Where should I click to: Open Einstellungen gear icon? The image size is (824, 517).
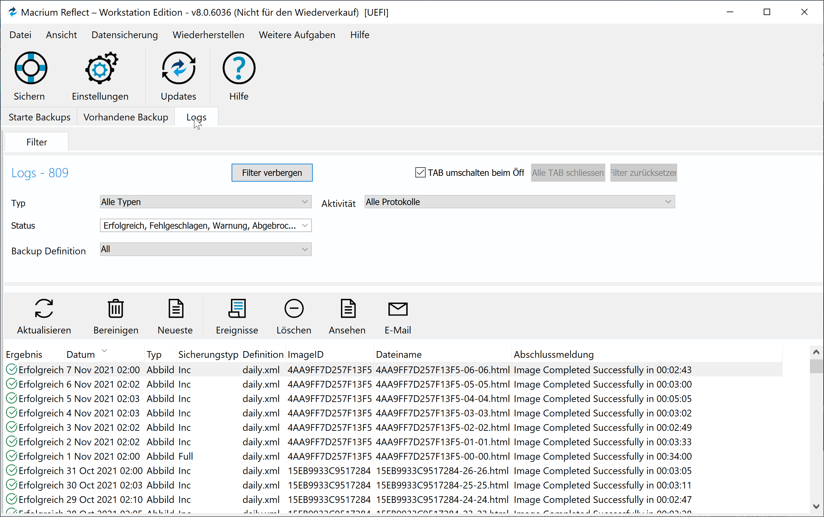(x=100, y=68)
